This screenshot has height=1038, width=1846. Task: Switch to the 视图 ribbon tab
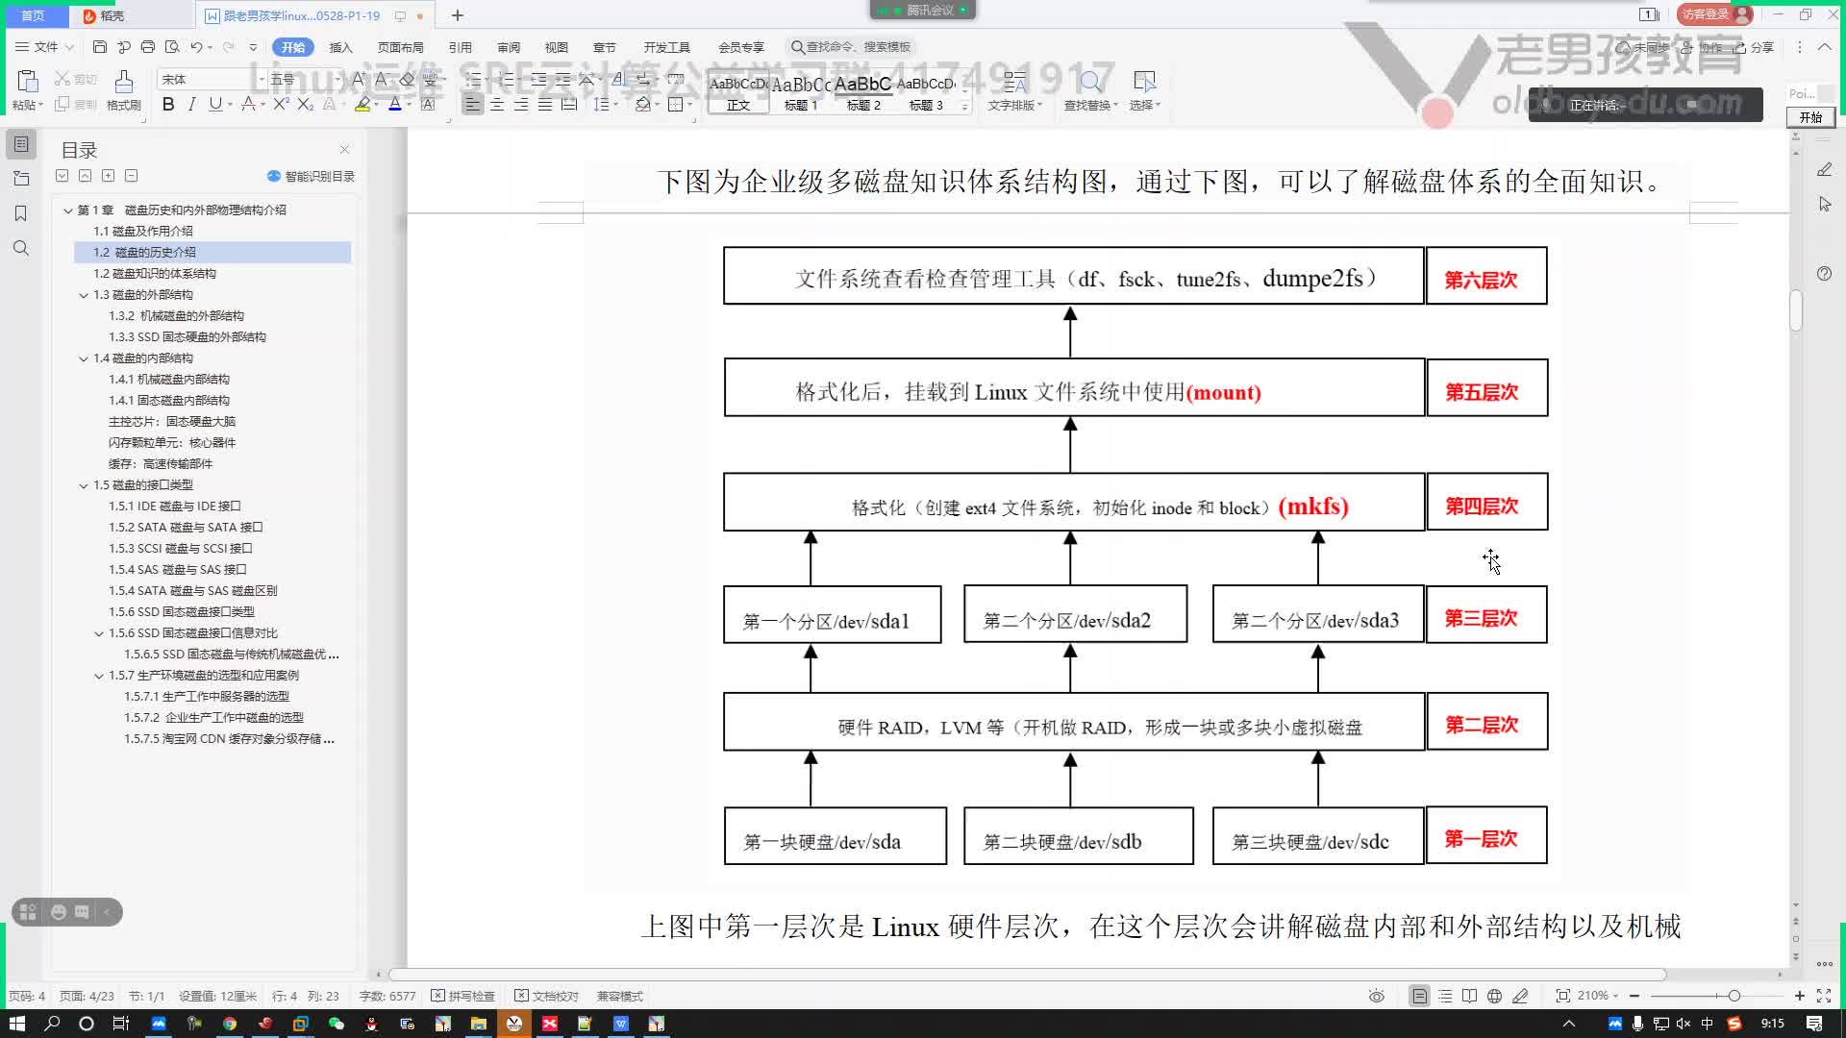[557, 47]
